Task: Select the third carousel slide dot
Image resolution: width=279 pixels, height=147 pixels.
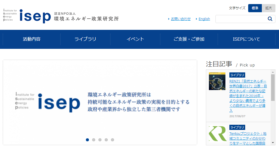Action: click(100, 140)
